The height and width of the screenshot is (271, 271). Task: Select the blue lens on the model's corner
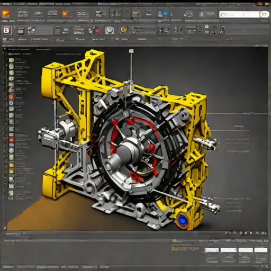tap(183, 220)
